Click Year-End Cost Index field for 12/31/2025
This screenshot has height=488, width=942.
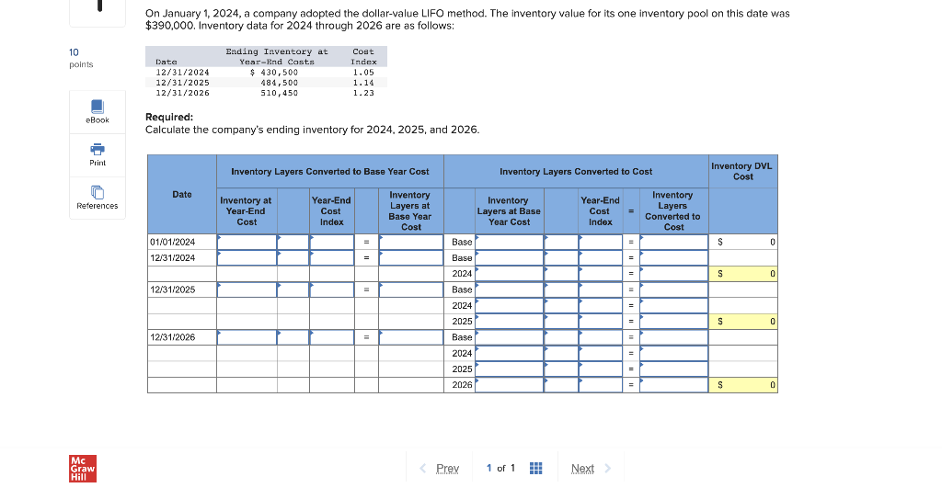pos(331,289)
